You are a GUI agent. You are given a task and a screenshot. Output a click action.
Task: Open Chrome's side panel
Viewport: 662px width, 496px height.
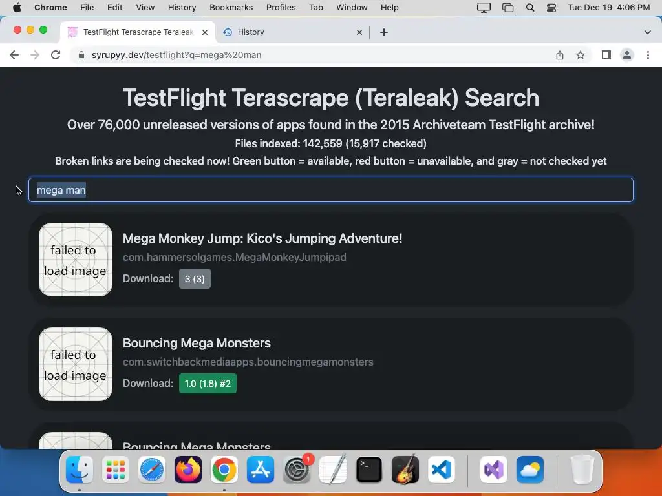pos(606,55)
